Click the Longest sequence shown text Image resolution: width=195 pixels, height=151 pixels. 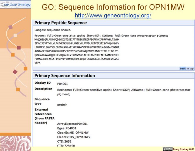49,30
